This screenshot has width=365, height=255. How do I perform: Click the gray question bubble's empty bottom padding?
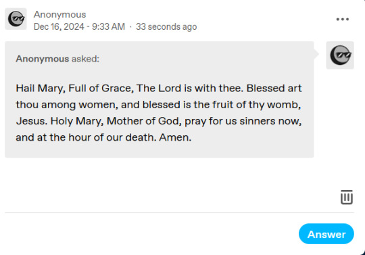point(160,150)
